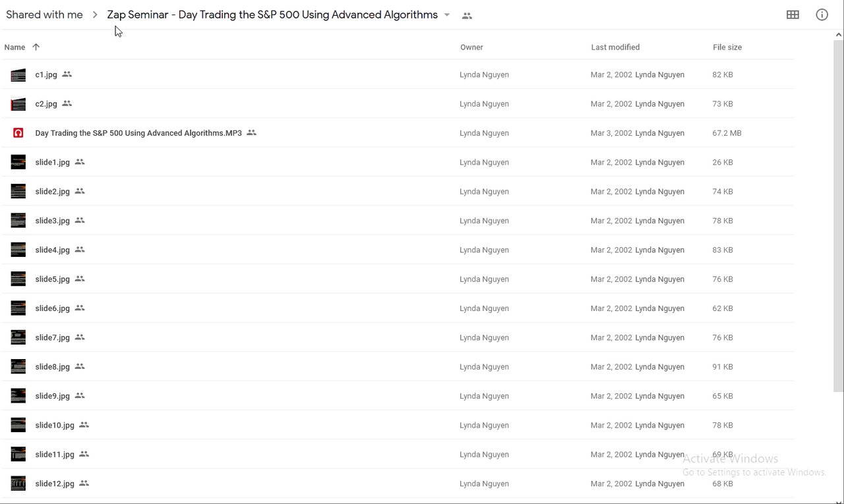Select slide8.jpg thumbnail icon
844x504 pixels.
tap(18, 367)
